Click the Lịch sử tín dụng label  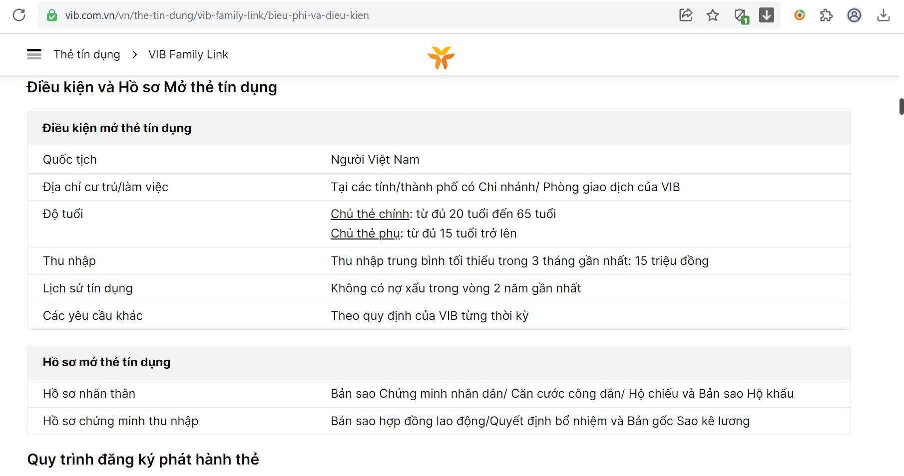(88, 288)
